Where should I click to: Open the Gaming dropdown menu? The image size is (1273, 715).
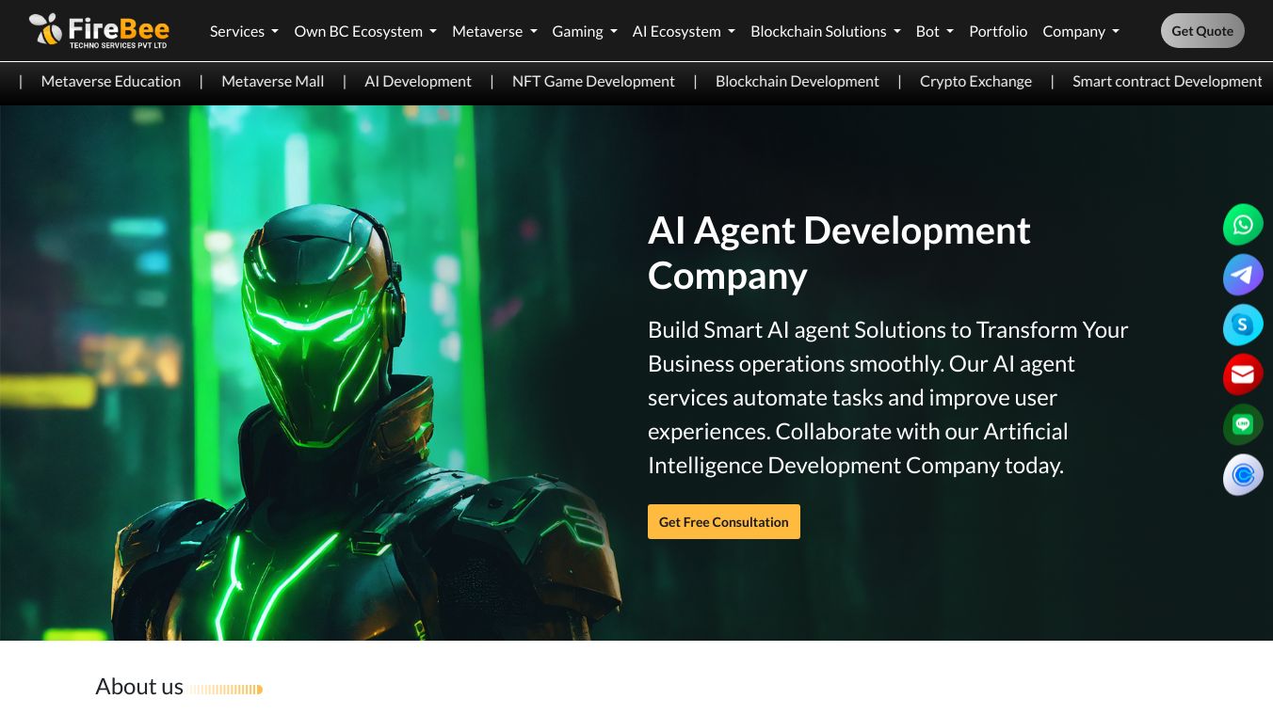585,31
